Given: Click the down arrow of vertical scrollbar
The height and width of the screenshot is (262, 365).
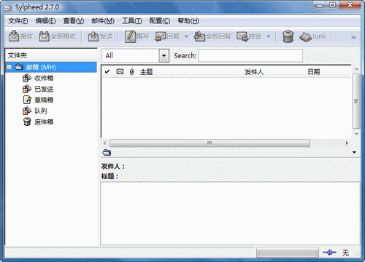Looking at the screenshot, I should [356, 134].
